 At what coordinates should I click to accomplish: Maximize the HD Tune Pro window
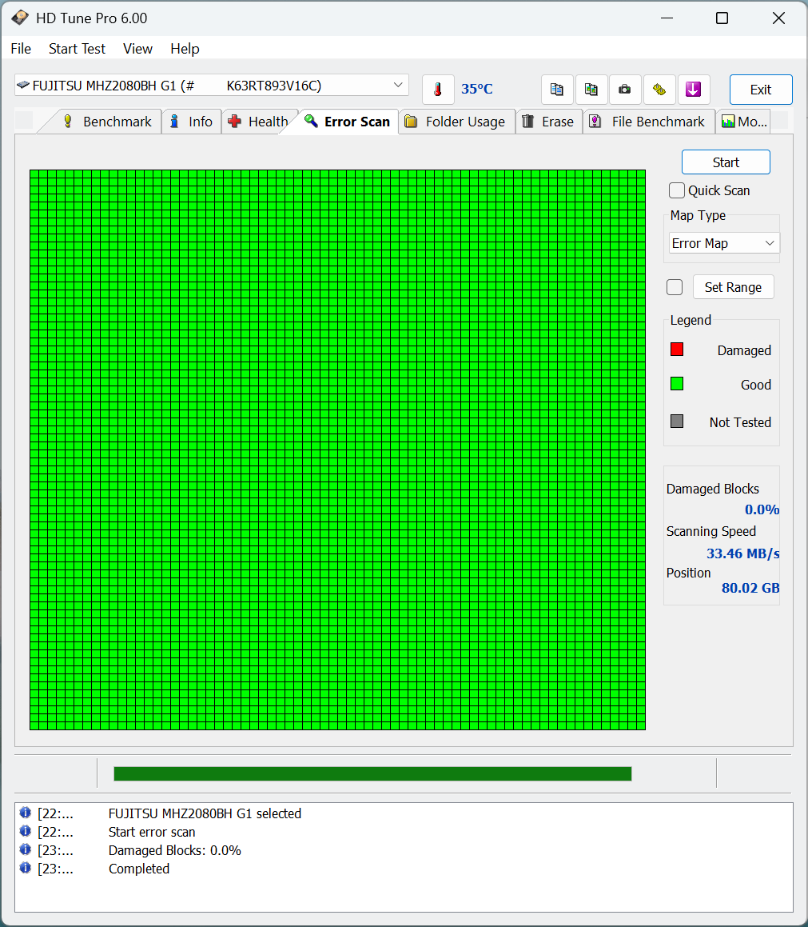click(x=722, y=18)
